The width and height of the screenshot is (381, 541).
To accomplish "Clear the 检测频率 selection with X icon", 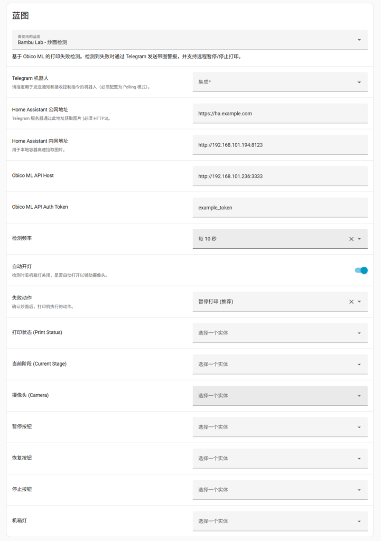I will click(351, 239).
